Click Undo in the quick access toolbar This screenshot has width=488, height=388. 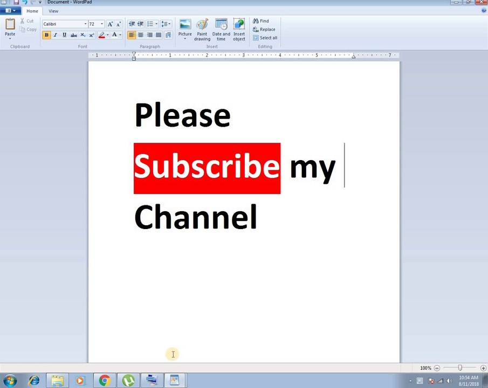click(25, 2)
